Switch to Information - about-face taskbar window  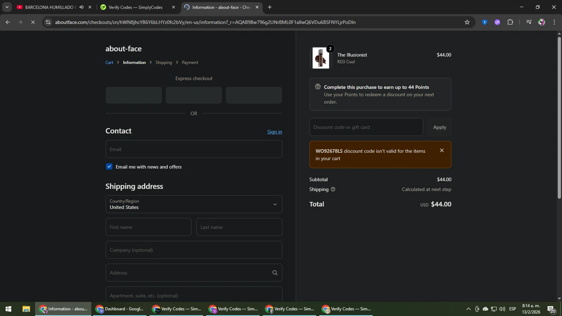tap(63, 309)
